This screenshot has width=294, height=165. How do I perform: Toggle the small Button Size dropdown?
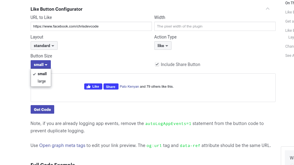41,64
